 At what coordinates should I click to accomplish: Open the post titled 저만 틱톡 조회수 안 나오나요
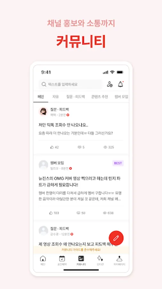coord(63,125)
